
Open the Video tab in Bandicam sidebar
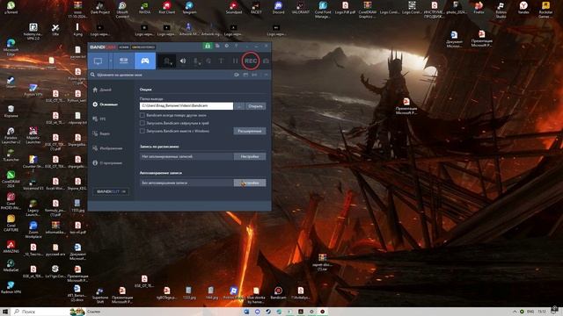(x=101, y=133)
